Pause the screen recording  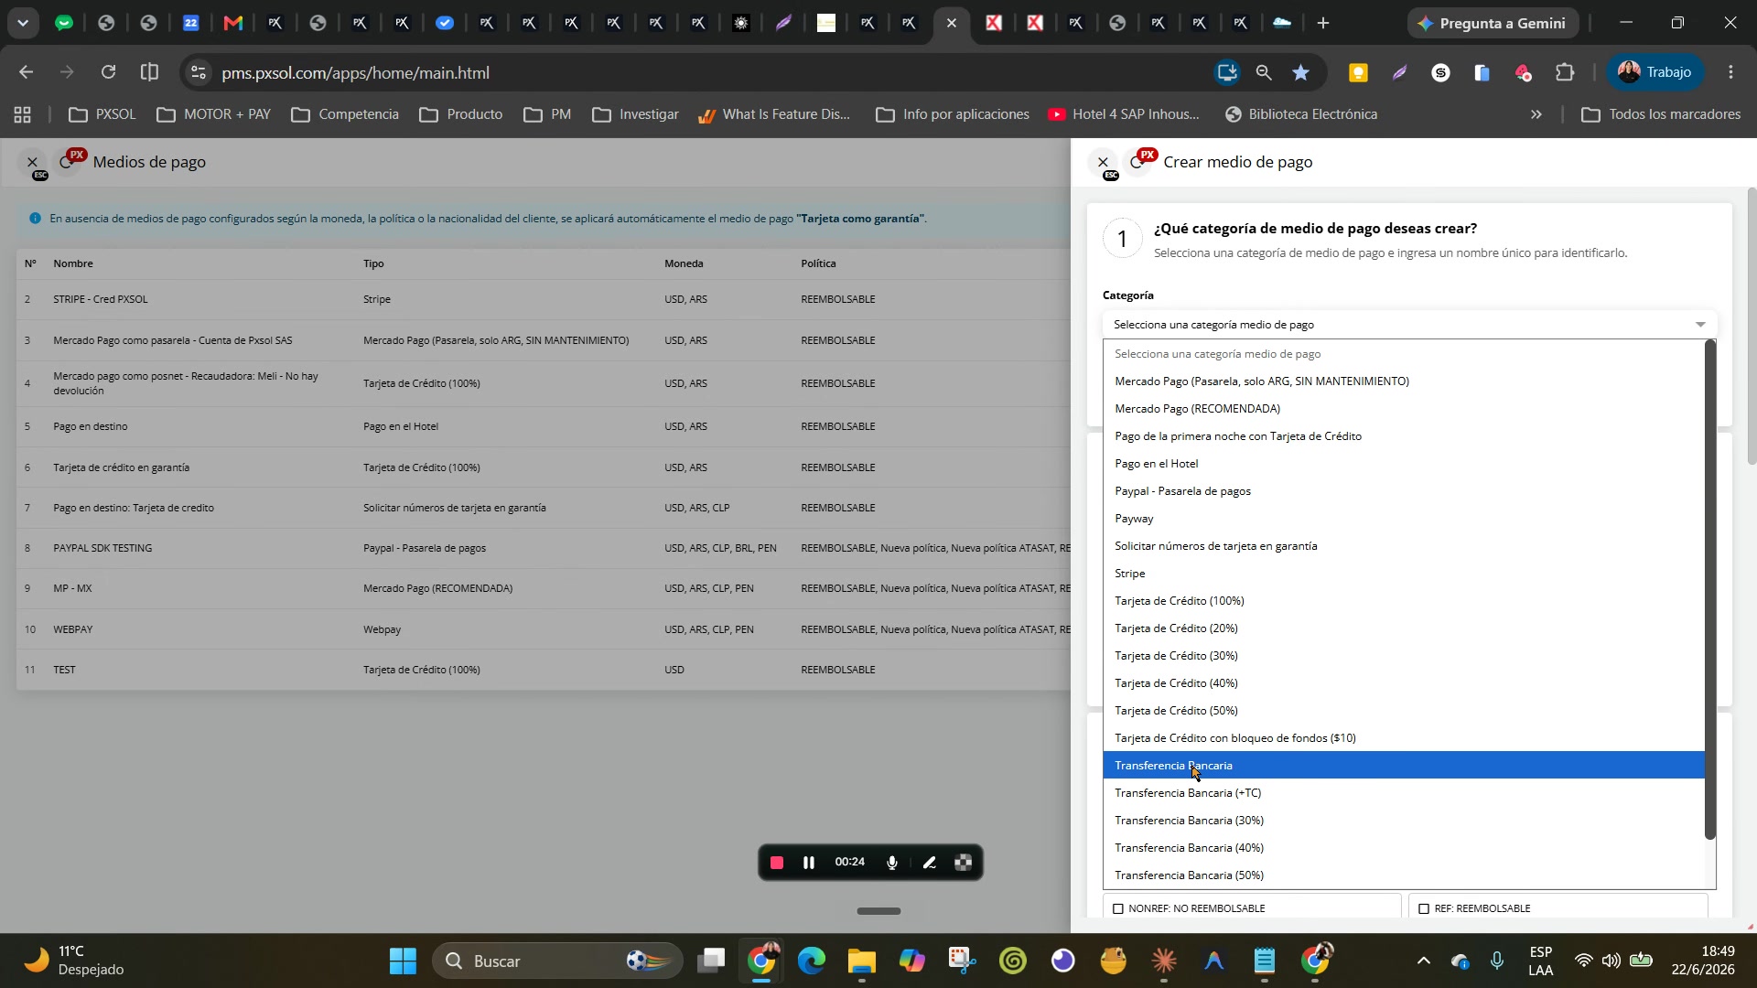pyautogui.click(x=809, y=863)
